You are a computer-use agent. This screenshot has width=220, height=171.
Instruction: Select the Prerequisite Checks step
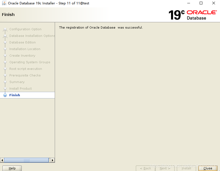tap(25, 75)
